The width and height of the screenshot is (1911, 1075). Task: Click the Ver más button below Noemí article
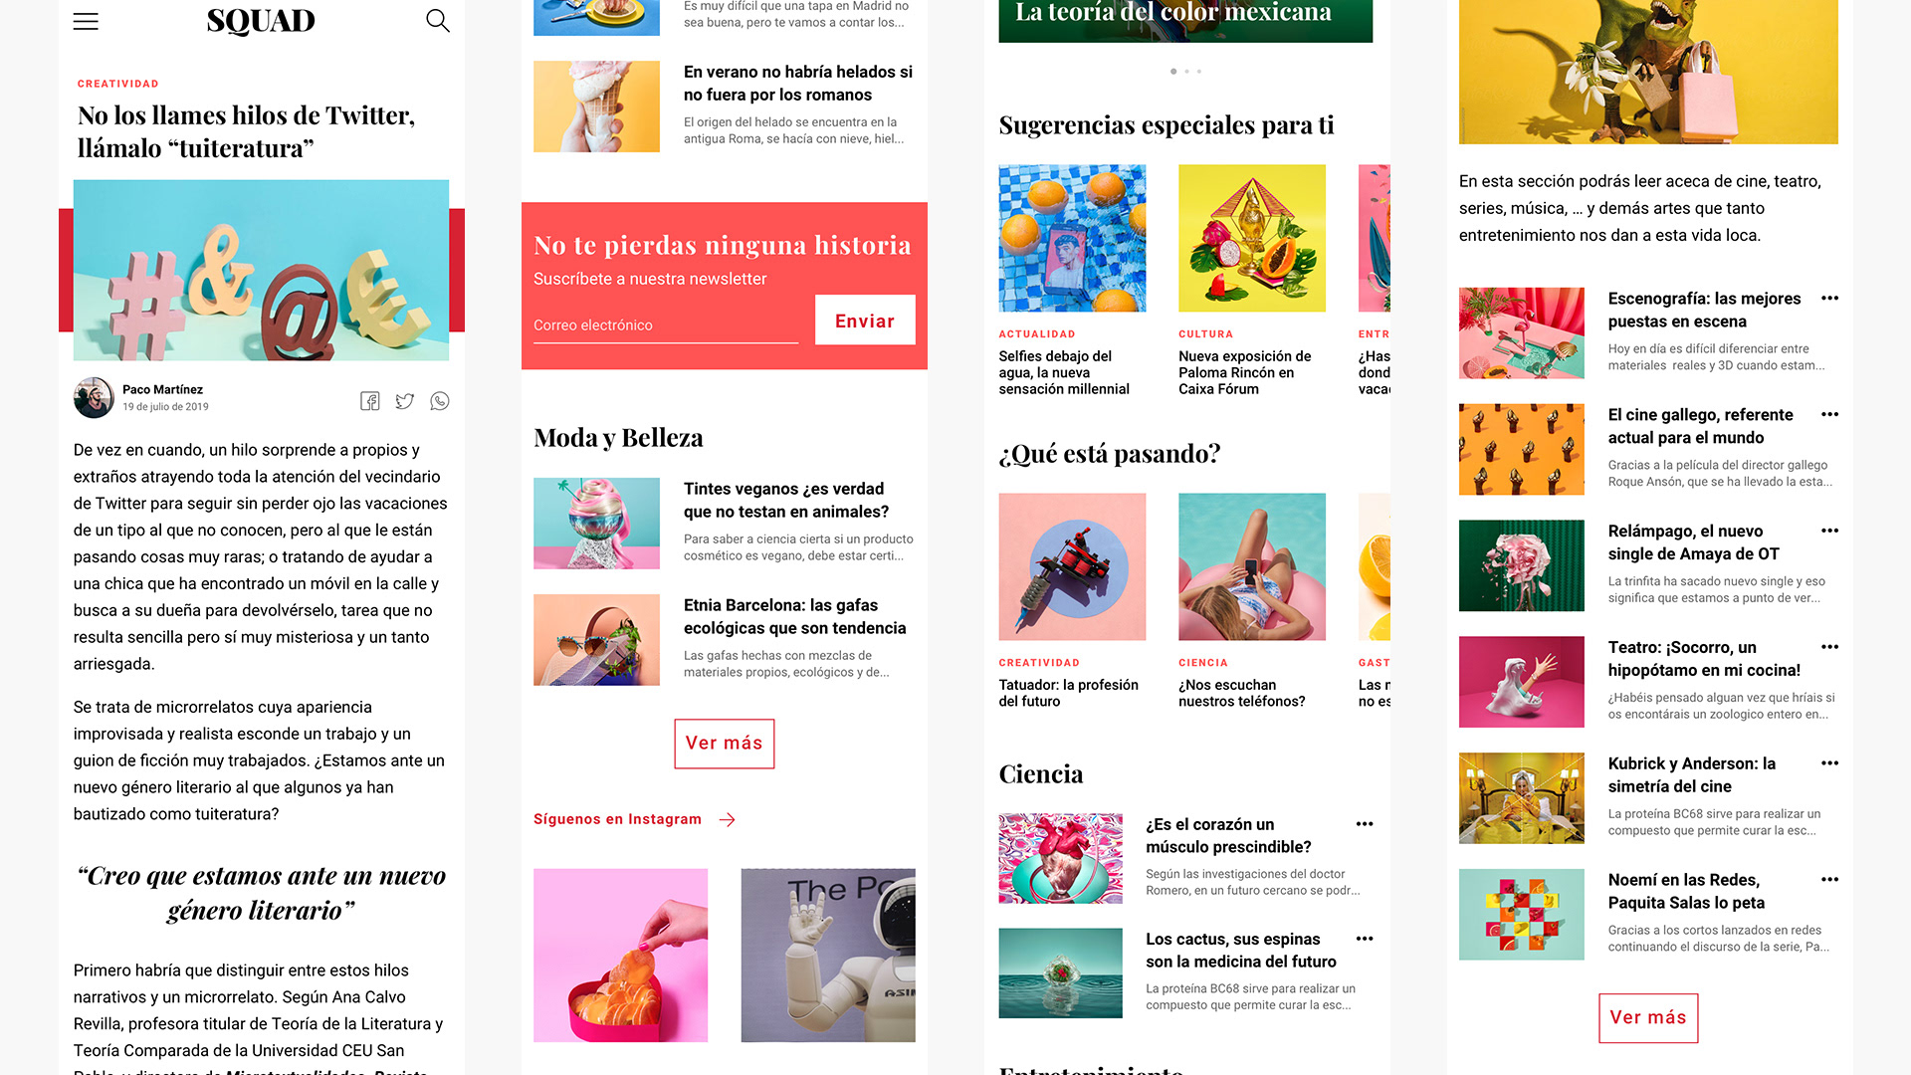click(1648, 1018)
